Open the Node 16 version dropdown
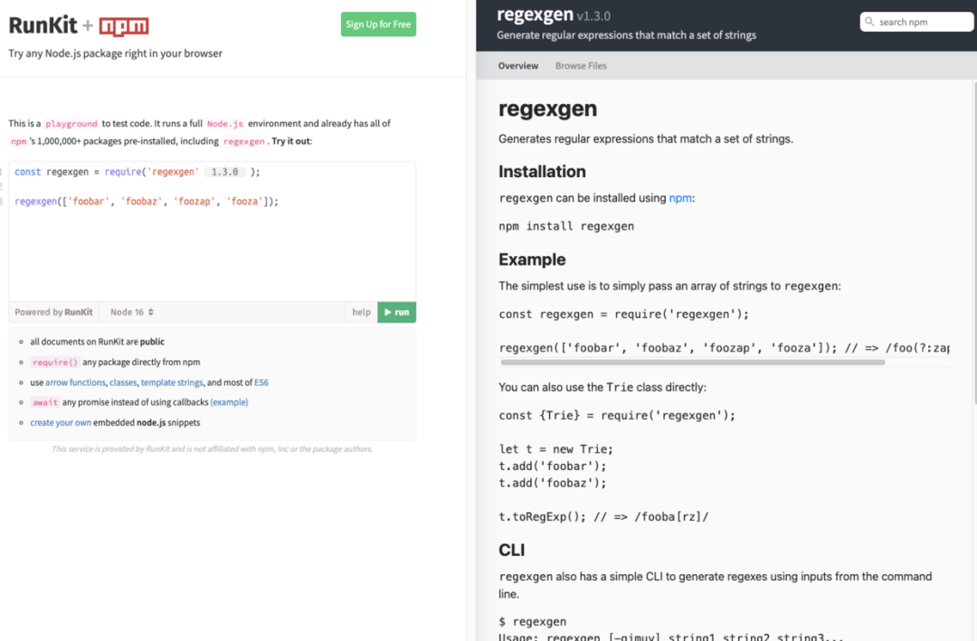 point(131,312)
